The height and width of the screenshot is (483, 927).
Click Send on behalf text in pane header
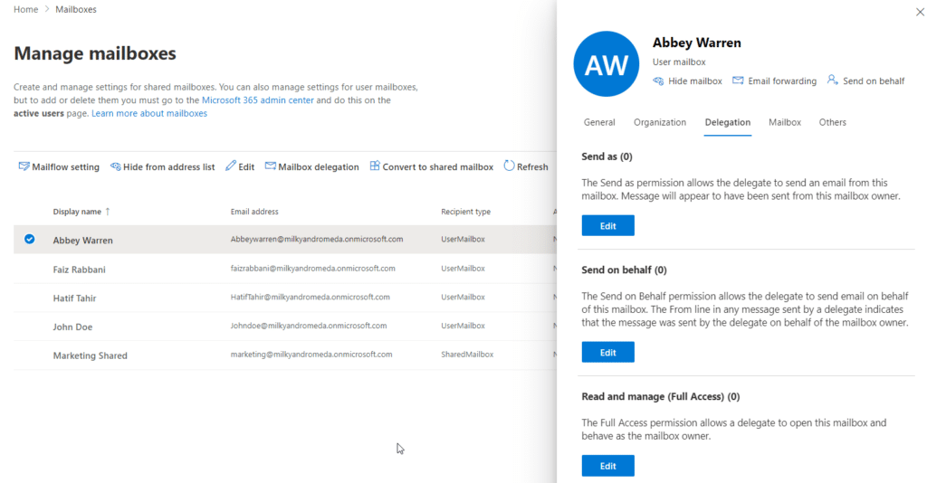click(x=874, y=80)
